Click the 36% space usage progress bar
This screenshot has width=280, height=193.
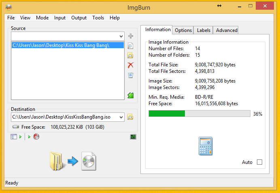tap(199, 114)
